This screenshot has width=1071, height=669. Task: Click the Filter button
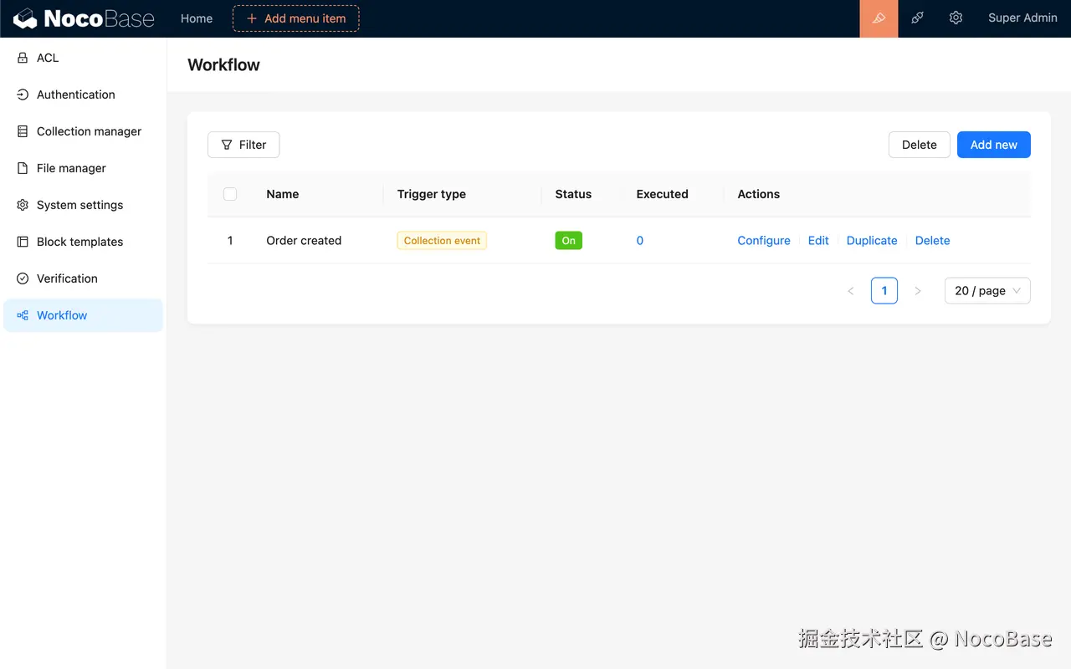pos(243,145)
